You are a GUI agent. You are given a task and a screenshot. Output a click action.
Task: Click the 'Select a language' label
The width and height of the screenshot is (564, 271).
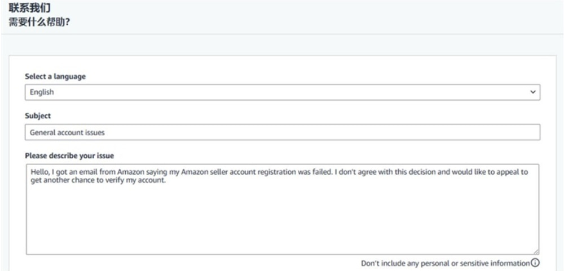coord(55,77)
